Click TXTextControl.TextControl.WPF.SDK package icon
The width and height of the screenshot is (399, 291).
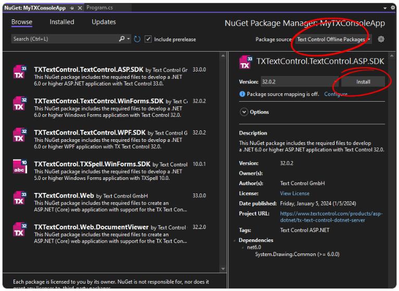point(20,136)
